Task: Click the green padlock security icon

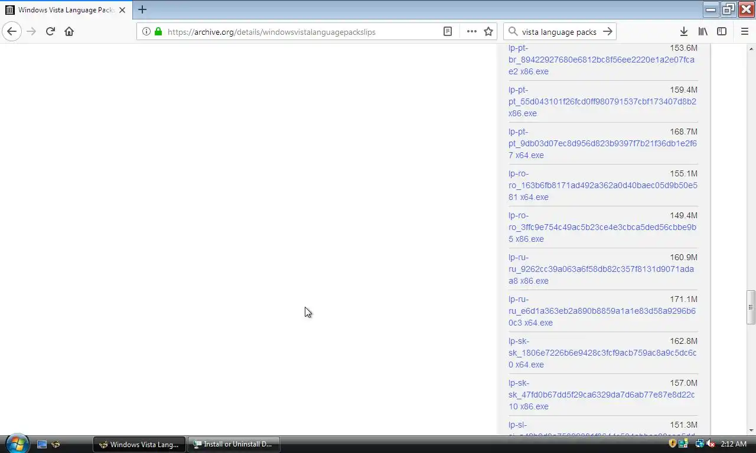Action: click(x=158, y=31)
